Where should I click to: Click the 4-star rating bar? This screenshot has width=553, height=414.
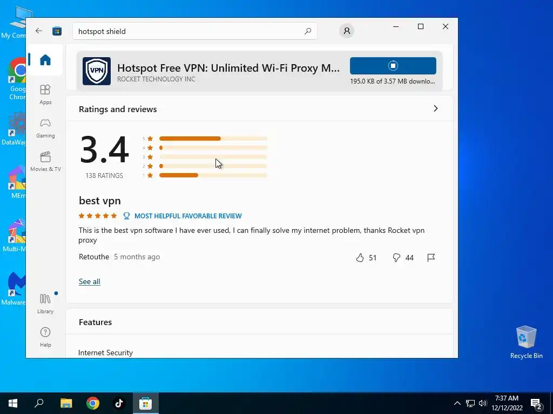point(213,148)
